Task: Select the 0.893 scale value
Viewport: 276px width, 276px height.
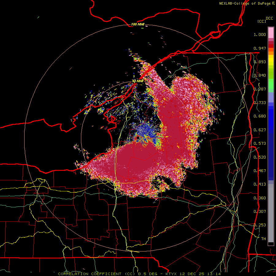Action: pyautogui.click(x=260, y=62)
